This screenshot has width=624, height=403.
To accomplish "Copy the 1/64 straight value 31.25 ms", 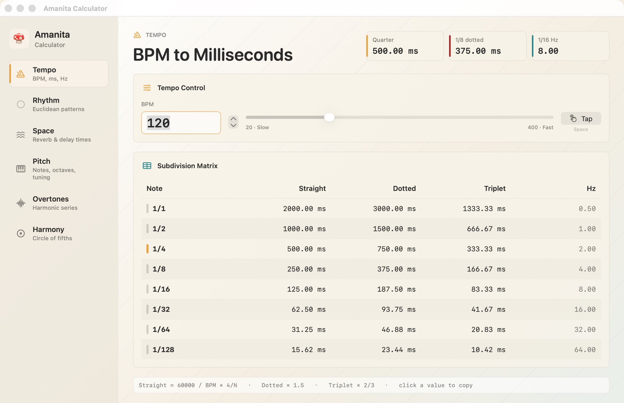I will (309, 330).
